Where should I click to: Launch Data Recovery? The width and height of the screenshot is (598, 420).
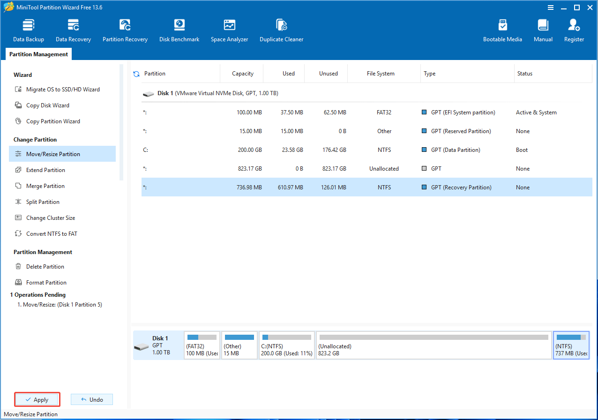73,29
